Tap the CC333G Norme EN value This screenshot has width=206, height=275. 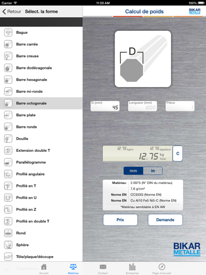pyautogui.click(x=146, y=195)
